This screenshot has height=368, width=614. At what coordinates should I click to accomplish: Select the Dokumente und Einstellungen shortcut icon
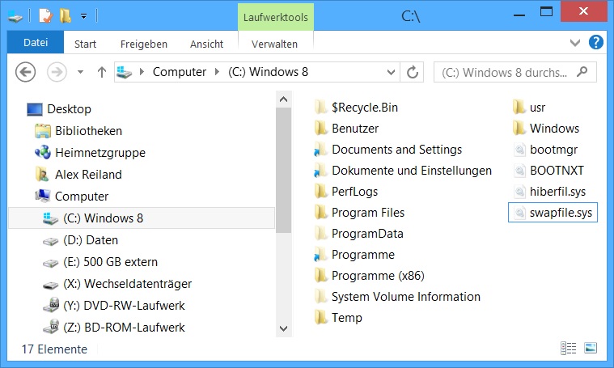(x=320, y=171)
